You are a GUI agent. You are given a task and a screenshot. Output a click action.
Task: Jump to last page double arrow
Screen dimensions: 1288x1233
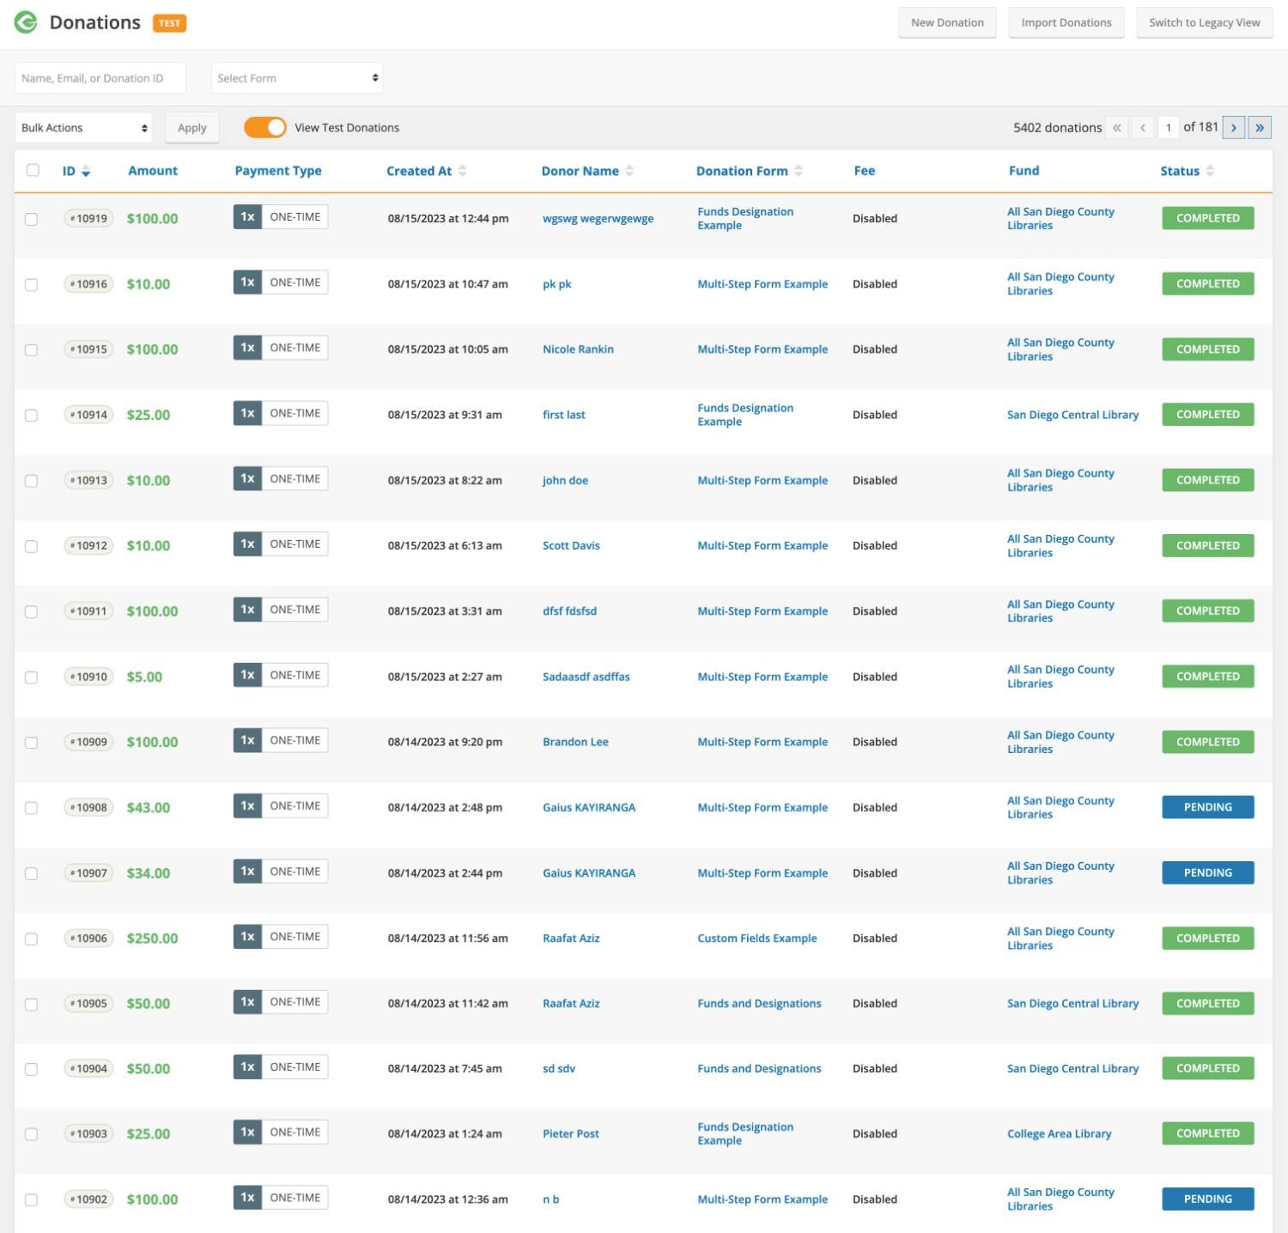click(1260, 127)
